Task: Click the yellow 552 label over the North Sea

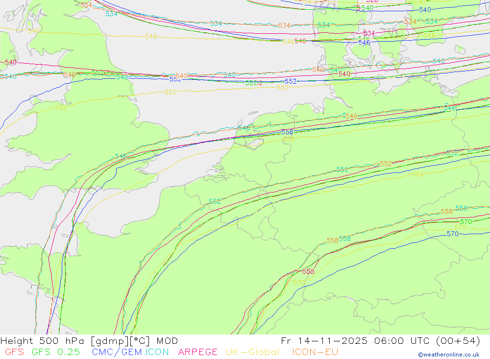Action: tap(171, 92)
